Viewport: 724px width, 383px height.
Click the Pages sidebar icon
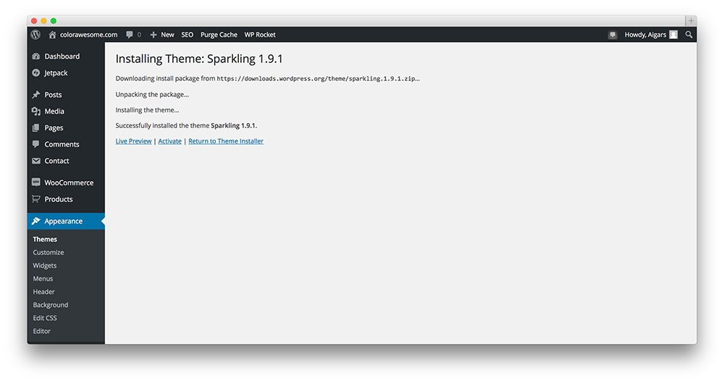(x=36, y=128)
